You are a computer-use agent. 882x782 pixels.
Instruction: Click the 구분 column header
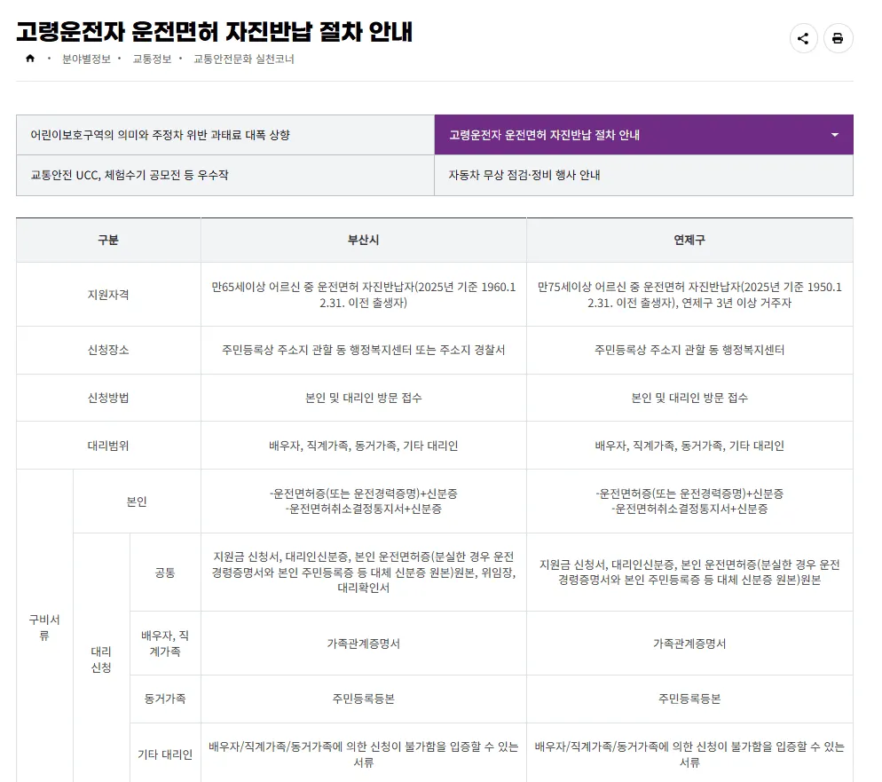click(108, 241)
